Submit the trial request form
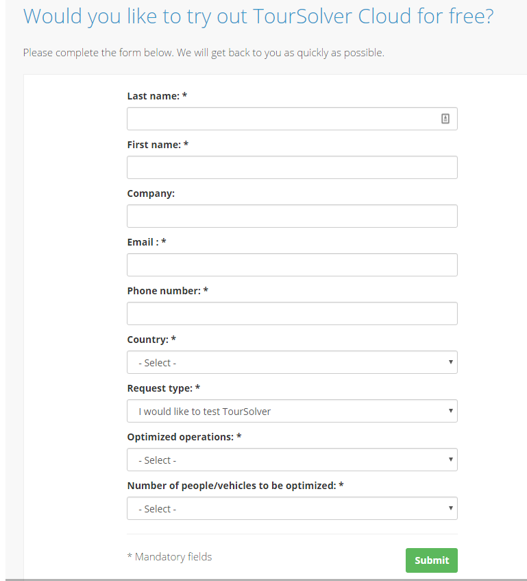The width and height of the screenshot is (527, 581). pos(432,560)
